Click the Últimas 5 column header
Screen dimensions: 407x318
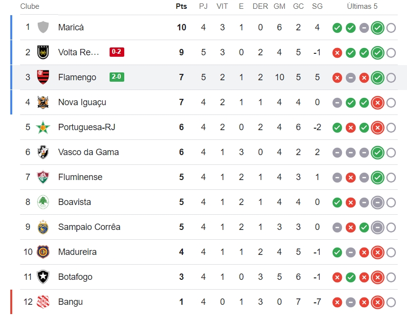coord(362,6)
